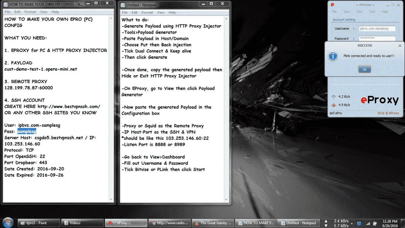The height and width of the screenshot is (228, 405).
Task: Open the View menu in eProxy
Action: pyautogui.click(x=347, y=11)
